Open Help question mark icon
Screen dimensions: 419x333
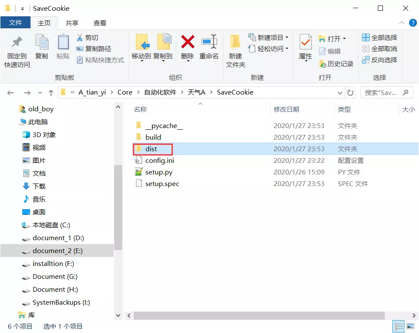coord(413,23)
